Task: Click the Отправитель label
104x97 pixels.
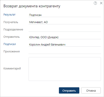Action: tap(12, 37)
